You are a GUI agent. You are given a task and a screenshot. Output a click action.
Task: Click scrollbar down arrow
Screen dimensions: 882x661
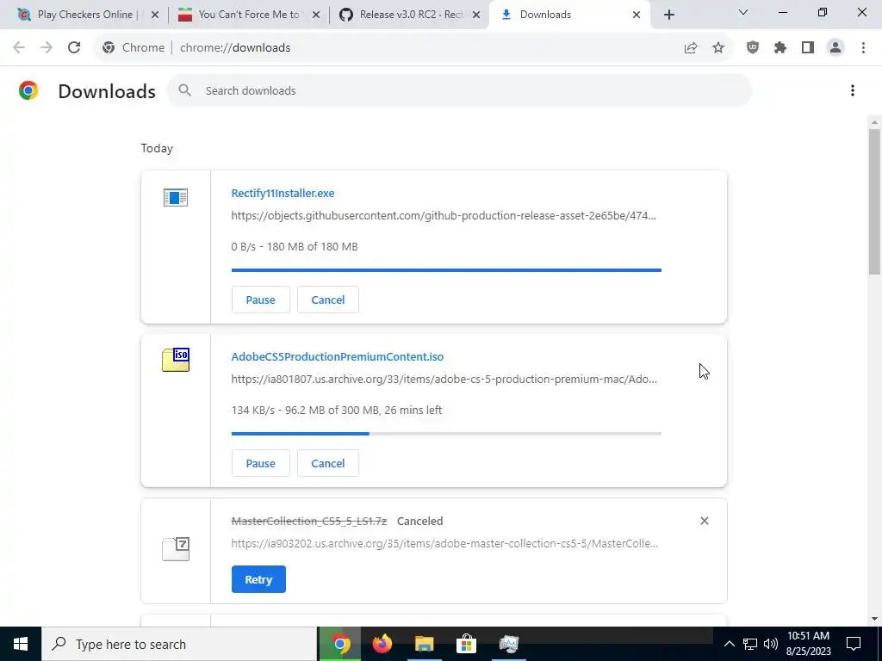pyautogui.click(x=874, y=619)
